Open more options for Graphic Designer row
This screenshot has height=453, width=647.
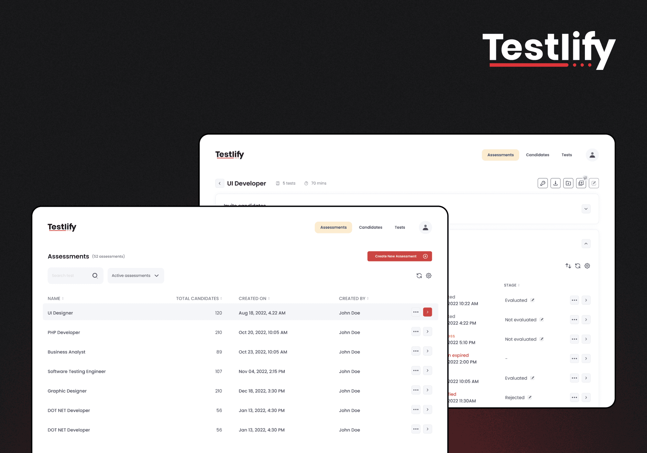[x=416, y=390]
